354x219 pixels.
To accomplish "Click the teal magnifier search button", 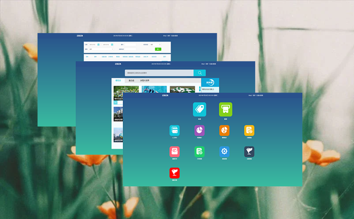I will click(x=199, y=73).
